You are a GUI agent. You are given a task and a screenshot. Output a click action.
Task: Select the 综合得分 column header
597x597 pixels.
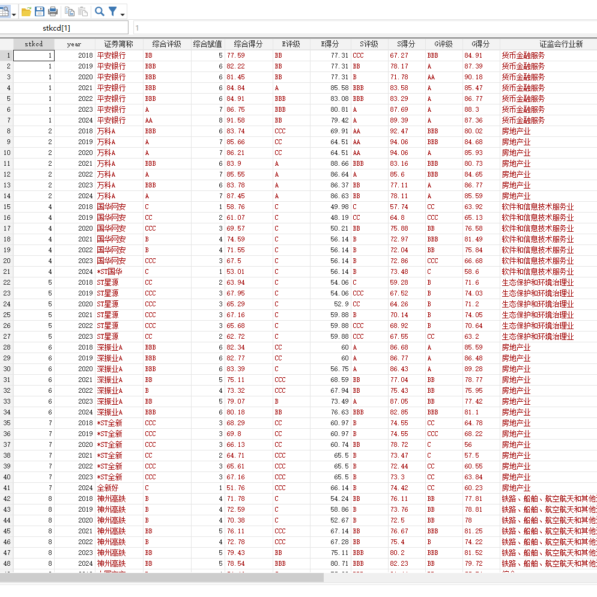pyautogui.click(x=248, y=44)
